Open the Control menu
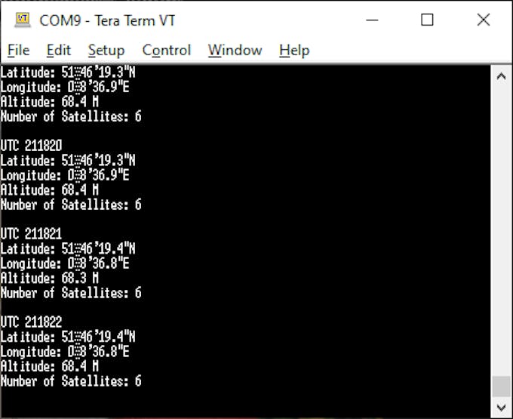The width and height of the screenshot is (513, 419). [x=166, y=51]
